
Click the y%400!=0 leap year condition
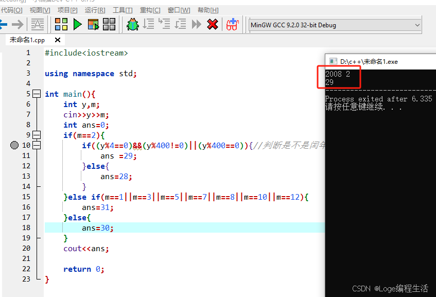point(165,146)
